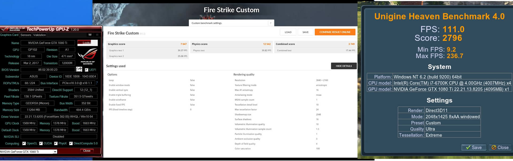513x161 pixels.
Task: Click the help question mark in Fire Strike
Action: 271,23
